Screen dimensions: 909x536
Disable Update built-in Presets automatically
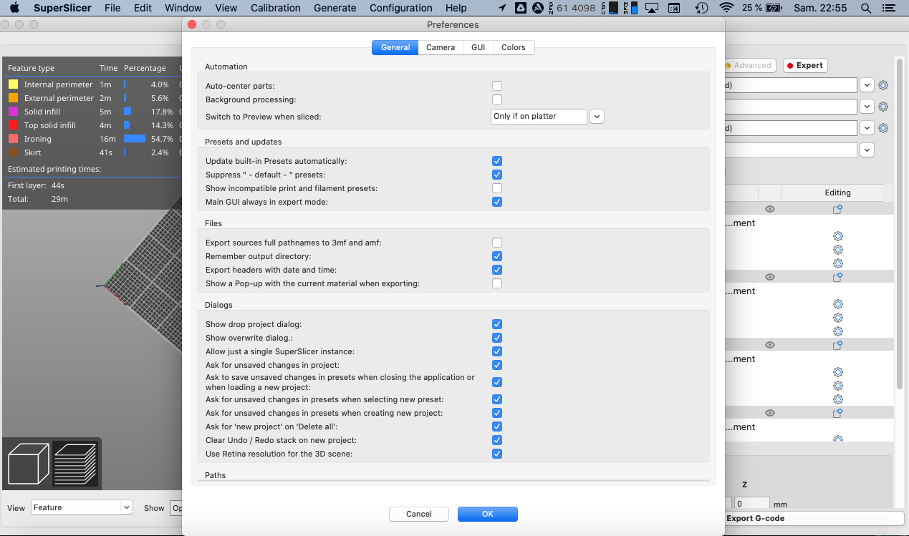coord(497,160)
